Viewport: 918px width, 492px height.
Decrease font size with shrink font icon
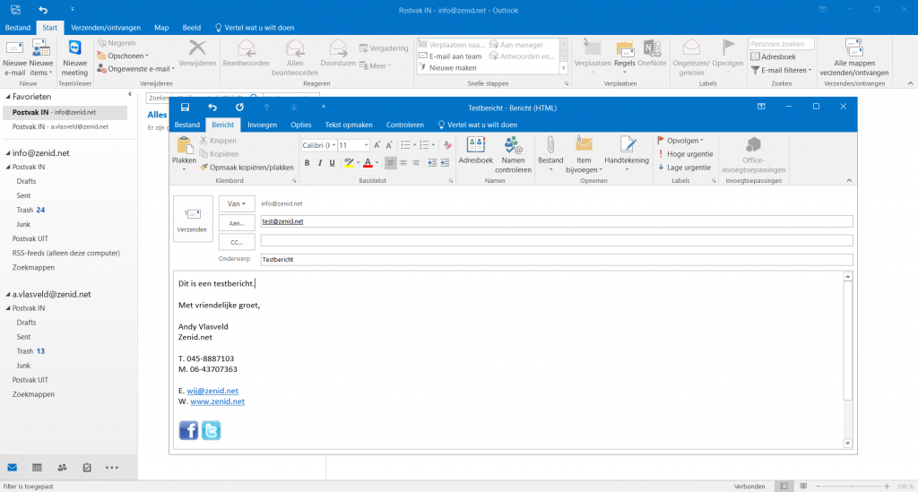(x=389, y=145)
